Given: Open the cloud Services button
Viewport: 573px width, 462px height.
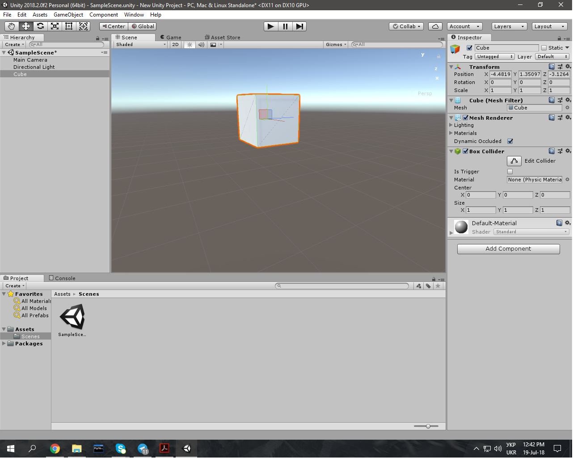Looking at the screenshot, I should click(x=435, y=26).
